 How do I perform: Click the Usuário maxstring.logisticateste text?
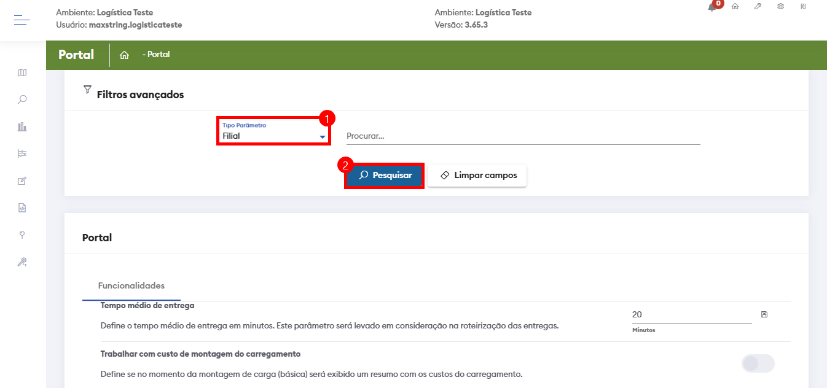(119, 25)
